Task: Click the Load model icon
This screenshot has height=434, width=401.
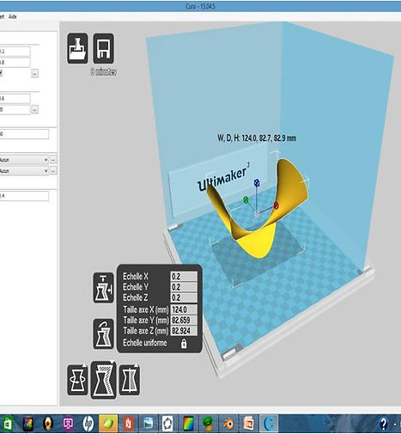Action: pyautogui.click(x=77, y=48)
